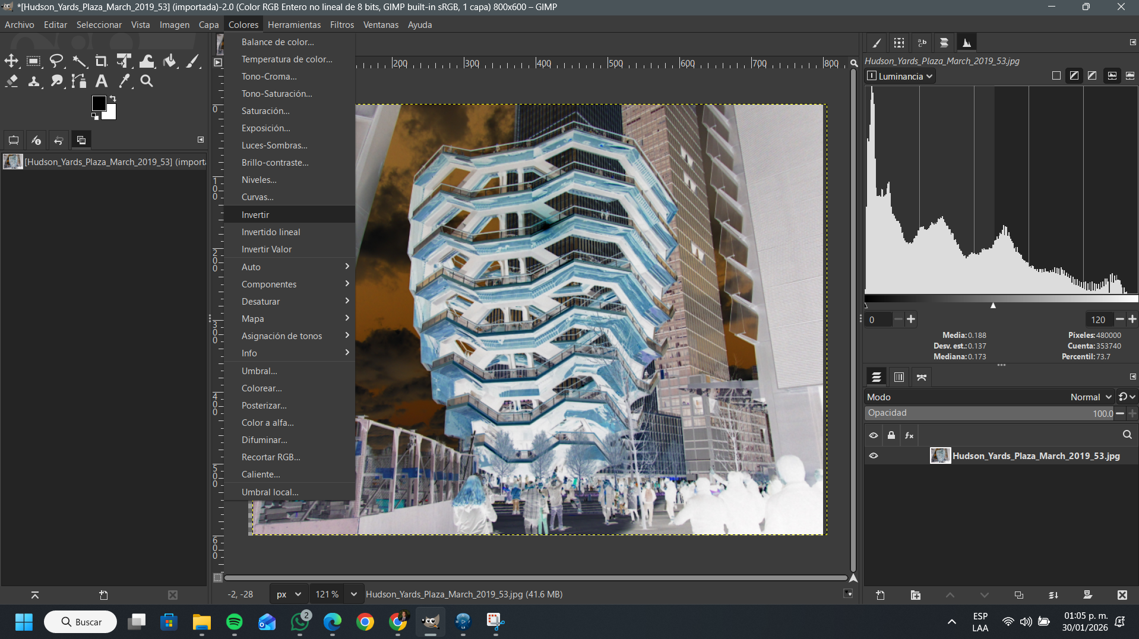The image size is (1139, 639).
Task: Select the Color Picker eyedropper tool
Action: tap(124, 81)
